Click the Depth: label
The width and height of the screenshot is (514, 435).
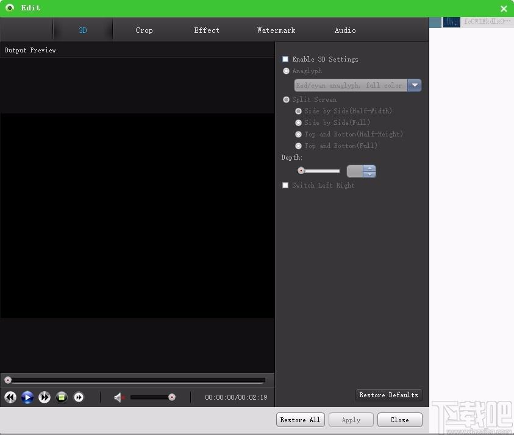click(x=291, y=158)
